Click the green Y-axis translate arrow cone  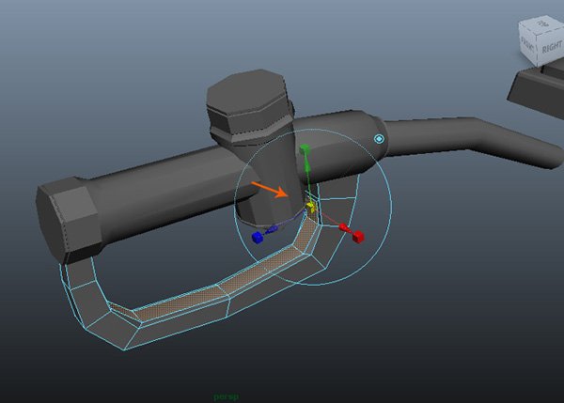click(305, 160)
